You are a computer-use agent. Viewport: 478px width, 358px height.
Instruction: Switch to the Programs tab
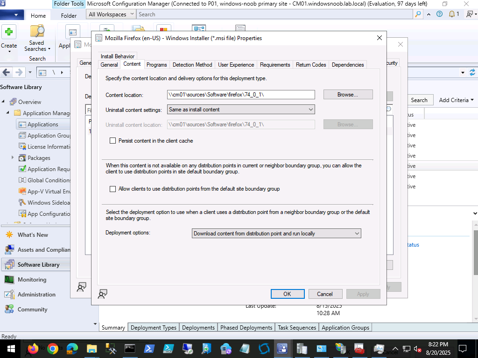(157, 64)
